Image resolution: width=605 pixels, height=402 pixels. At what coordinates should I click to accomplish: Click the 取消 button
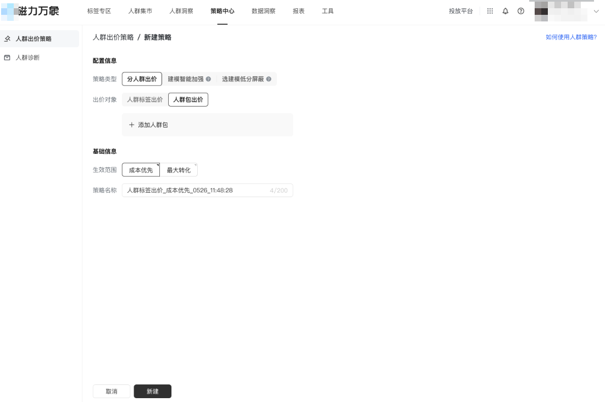coord(112,392)
